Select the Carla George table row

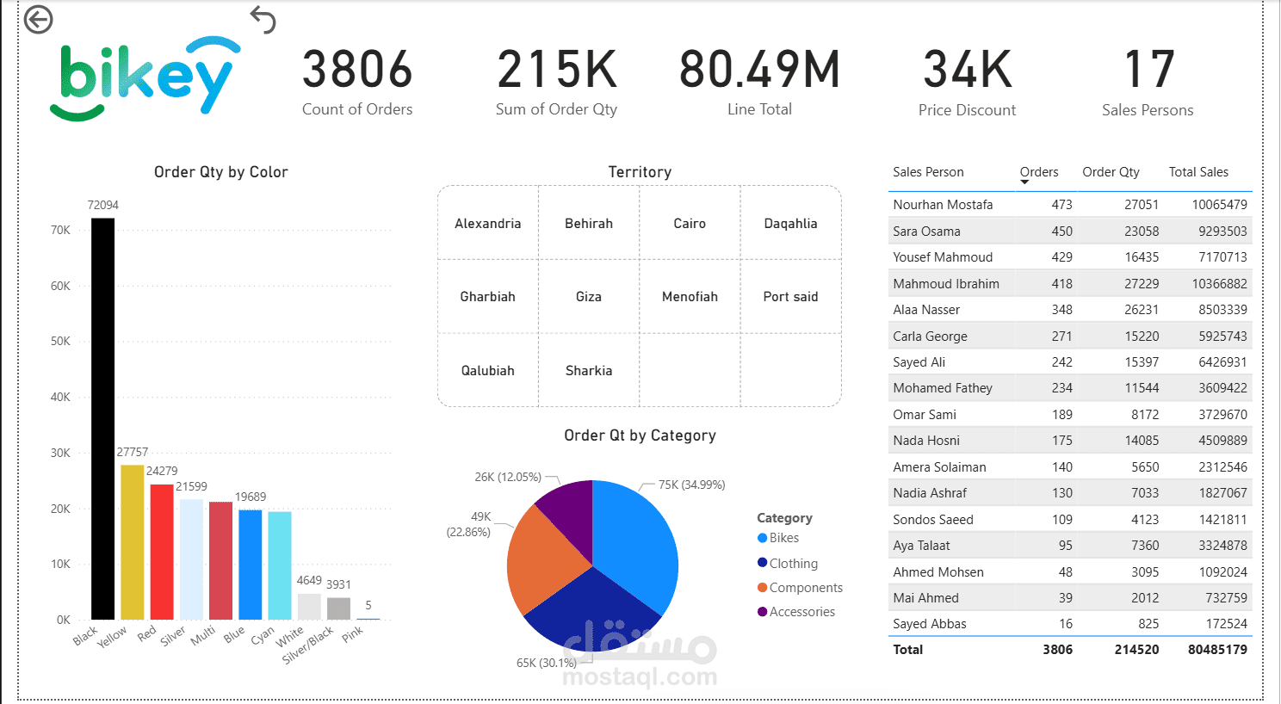[x=1070, y=336]
